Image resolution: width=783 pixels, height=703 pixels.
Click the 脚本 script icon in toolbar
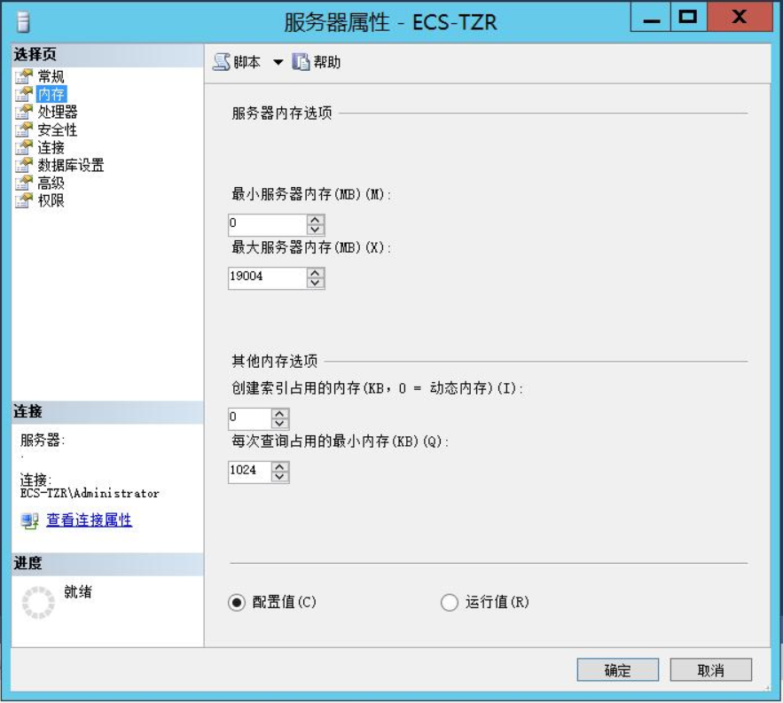(x=221, y=62)
